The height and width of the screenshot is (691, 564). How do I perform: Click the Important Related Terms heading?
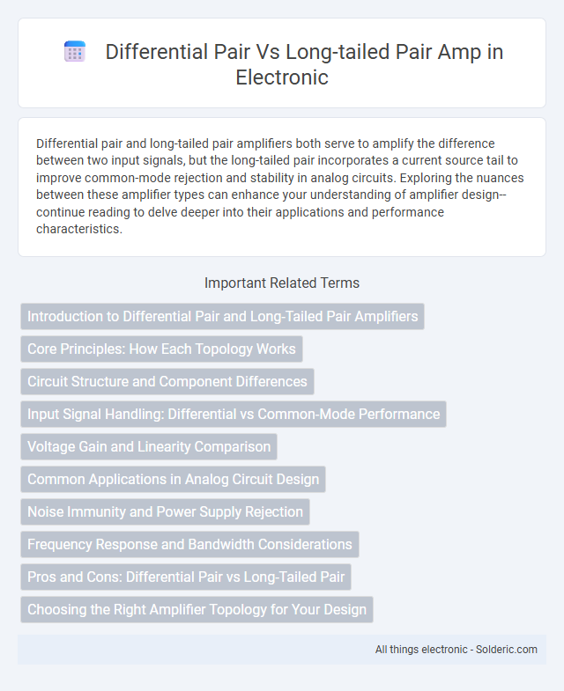tap(282, 283)
